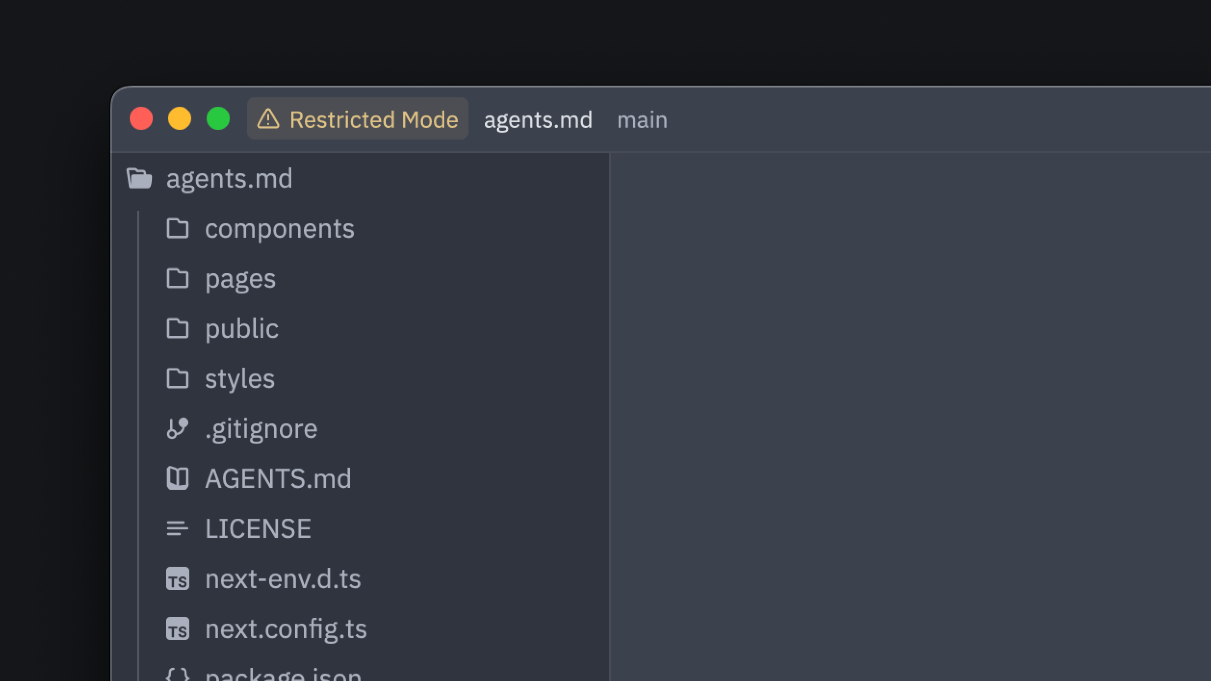Select the TS icon beside next-env.d.ts
The height and width of the screenshot is (681, 1211).
(x=178, y=579)
